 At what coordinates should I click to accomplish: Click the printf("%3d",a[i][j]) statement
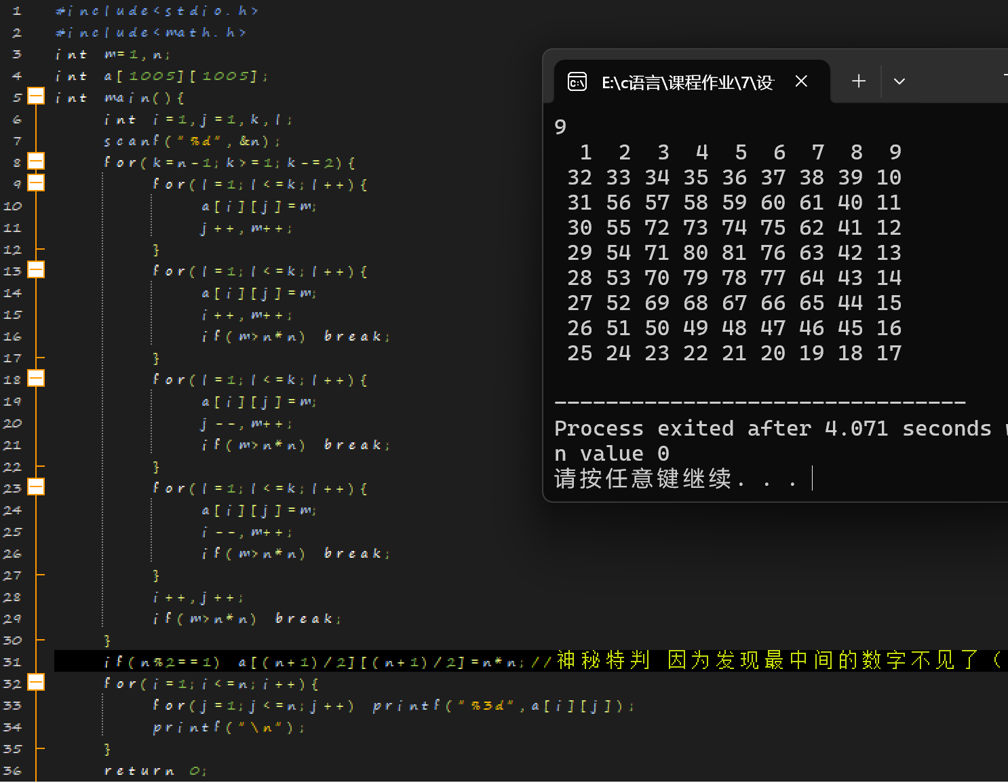coord(503,706)
